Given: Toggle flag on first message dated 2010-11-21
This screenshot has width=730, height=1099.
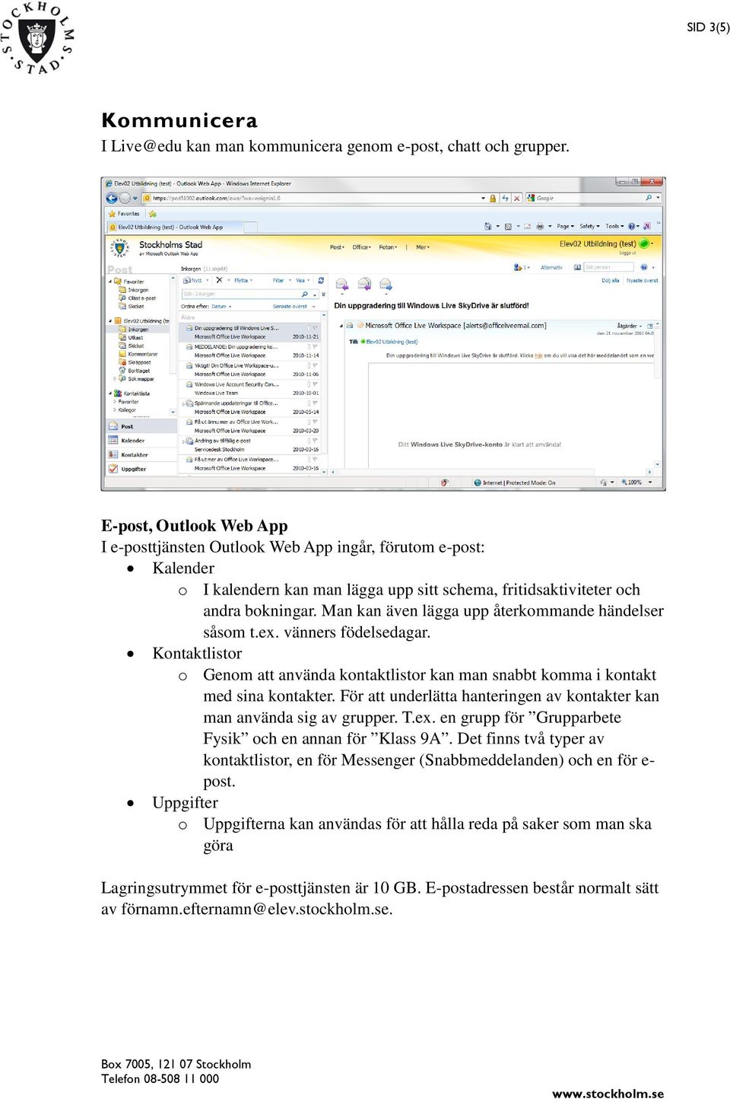Looking at the screenshot, I should pos(316,328).
